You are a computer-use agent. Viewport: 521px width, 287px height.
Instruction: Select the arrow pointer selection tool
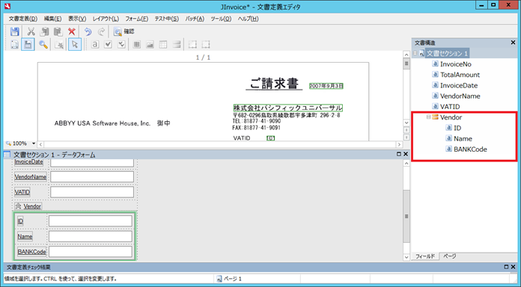[75, 44]
